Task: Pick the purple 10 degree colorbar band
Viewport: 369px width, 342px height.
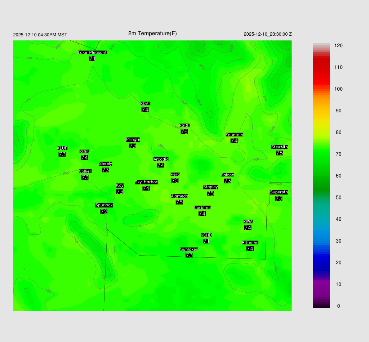Action: pyautogui.click(x=321, y=284)
